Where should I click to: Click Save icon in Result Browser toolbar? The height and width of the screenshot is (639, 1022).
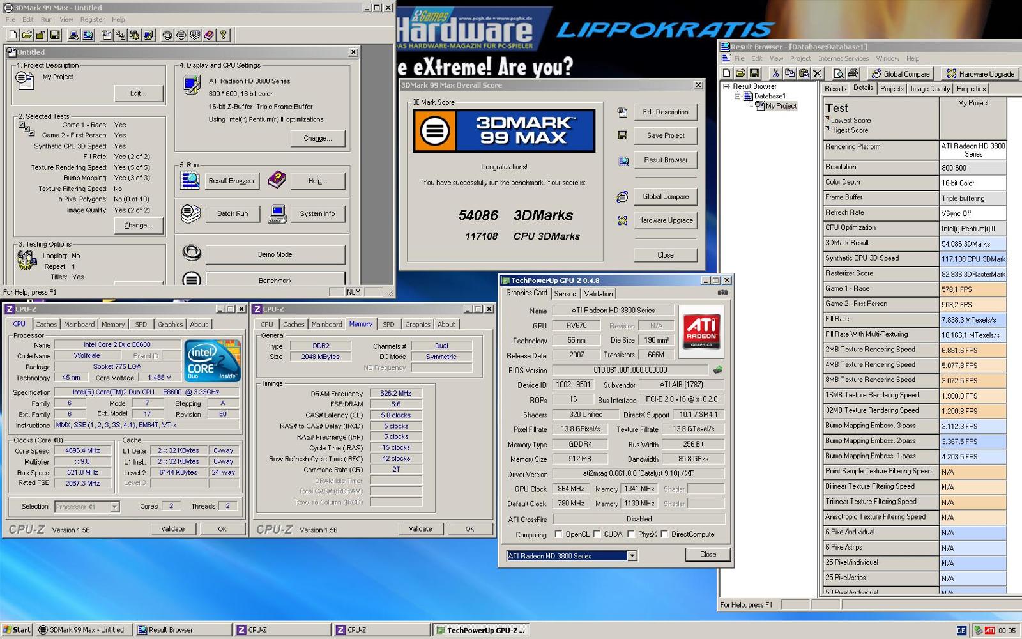point(754,73)
